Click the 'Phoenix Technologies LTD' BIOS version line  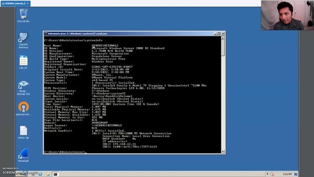tap(128, 88)
